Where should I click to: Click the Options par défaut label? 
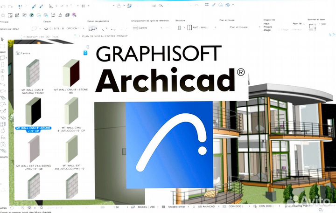click(x=9, y=29)
